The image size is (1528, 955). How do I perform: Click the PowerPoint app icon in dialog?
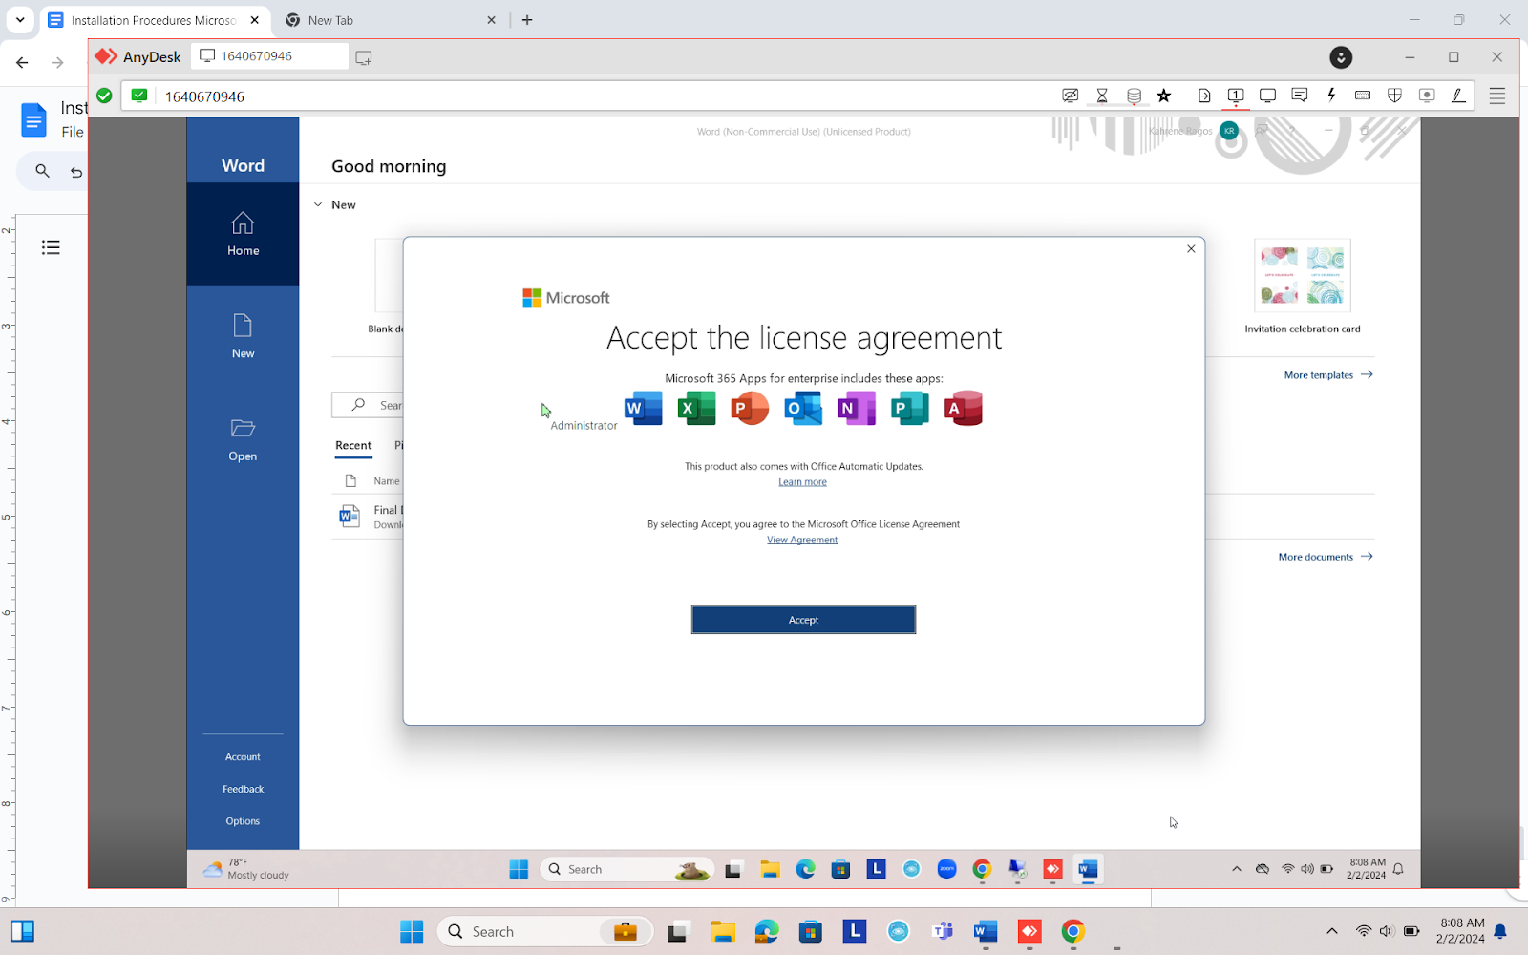(x=750, y=409)
